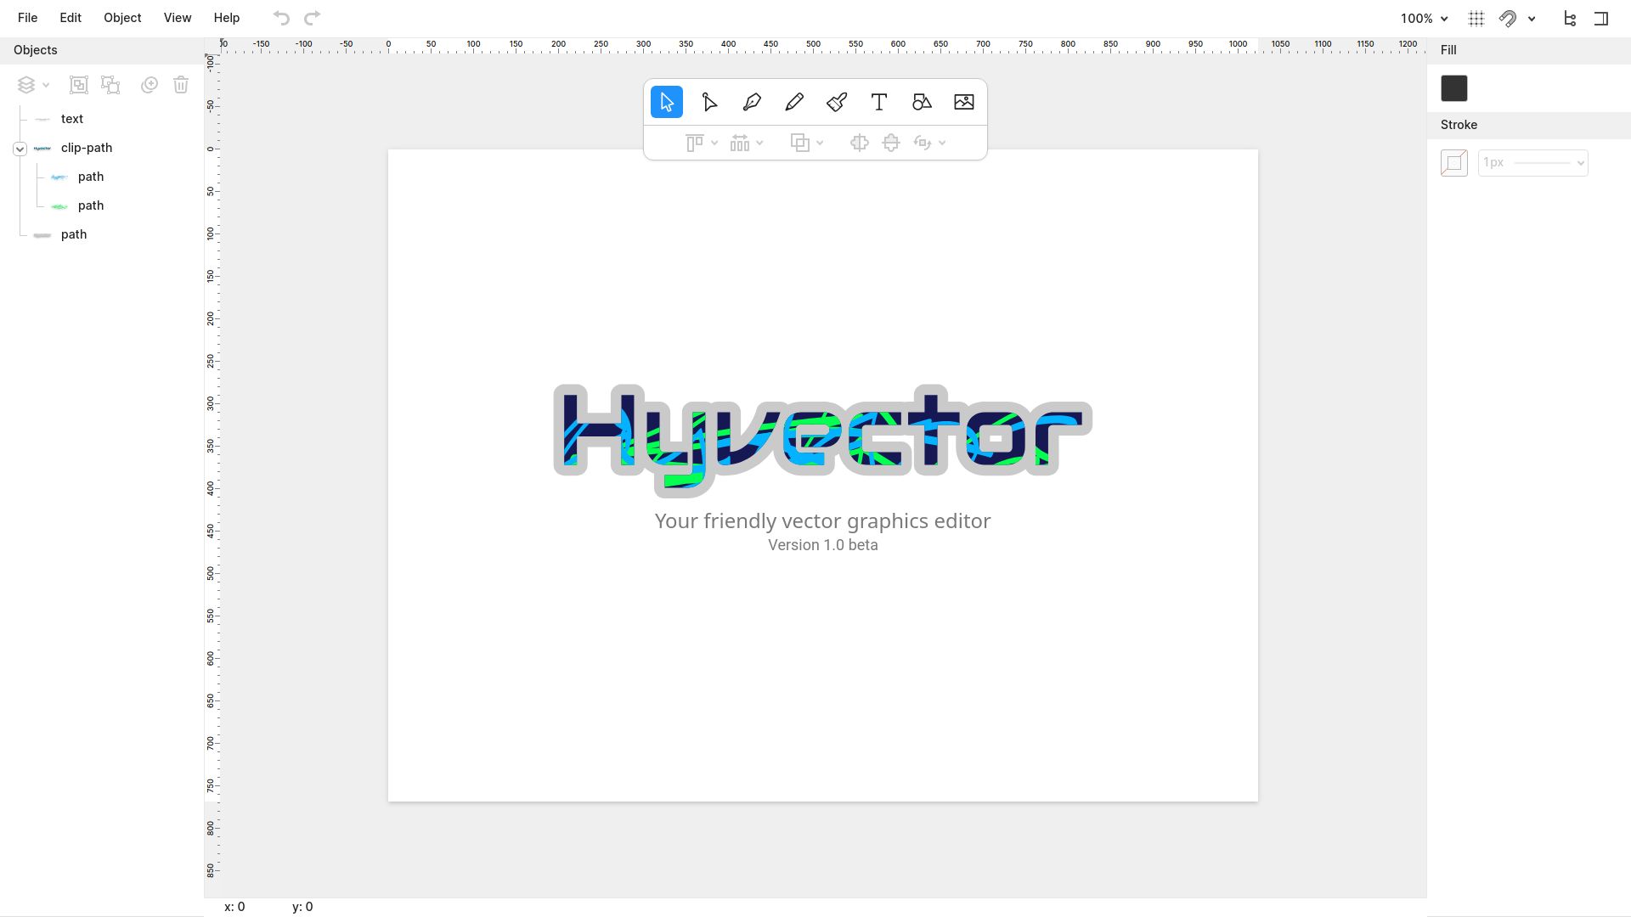The height and width of the screenshot is (917, 1631).
Task: Open snapping options dropdown arrow
Action: 1532,19
